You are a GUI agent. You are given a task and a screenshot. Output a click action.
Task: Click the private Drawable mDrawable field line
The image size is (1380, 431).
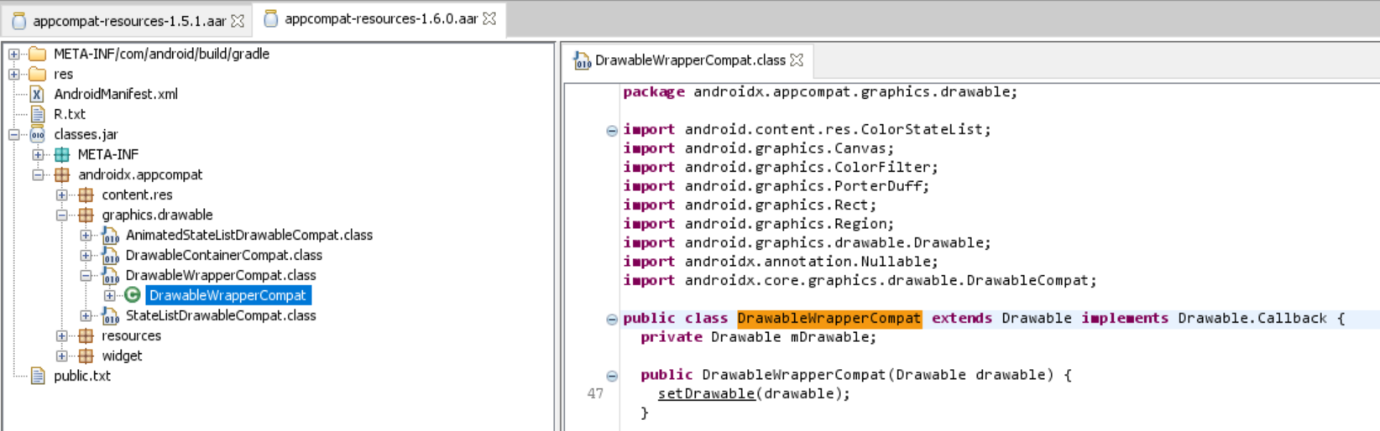[758, 337]
